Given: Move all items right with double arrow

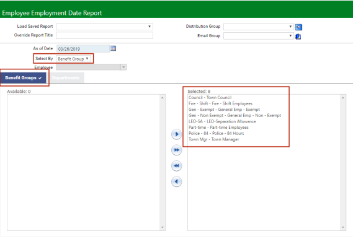Looking at the screenshot, I should (176, 150).
